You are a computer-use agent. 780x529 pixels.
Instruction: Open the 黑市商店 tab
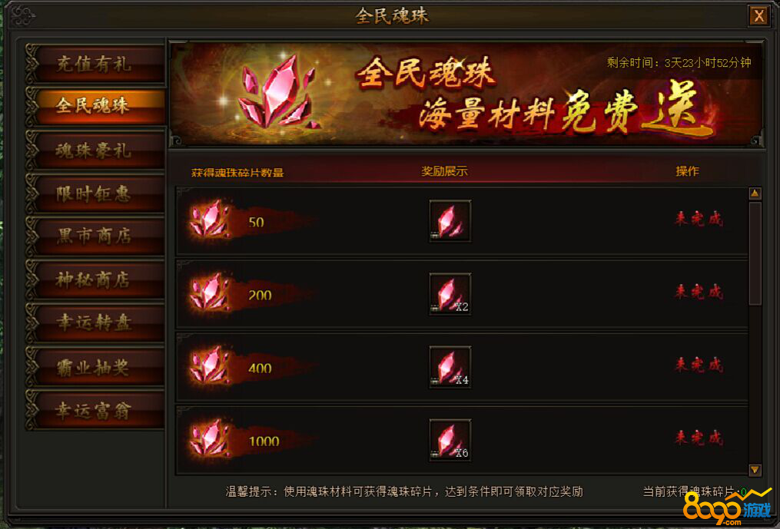tap(95, 236)
